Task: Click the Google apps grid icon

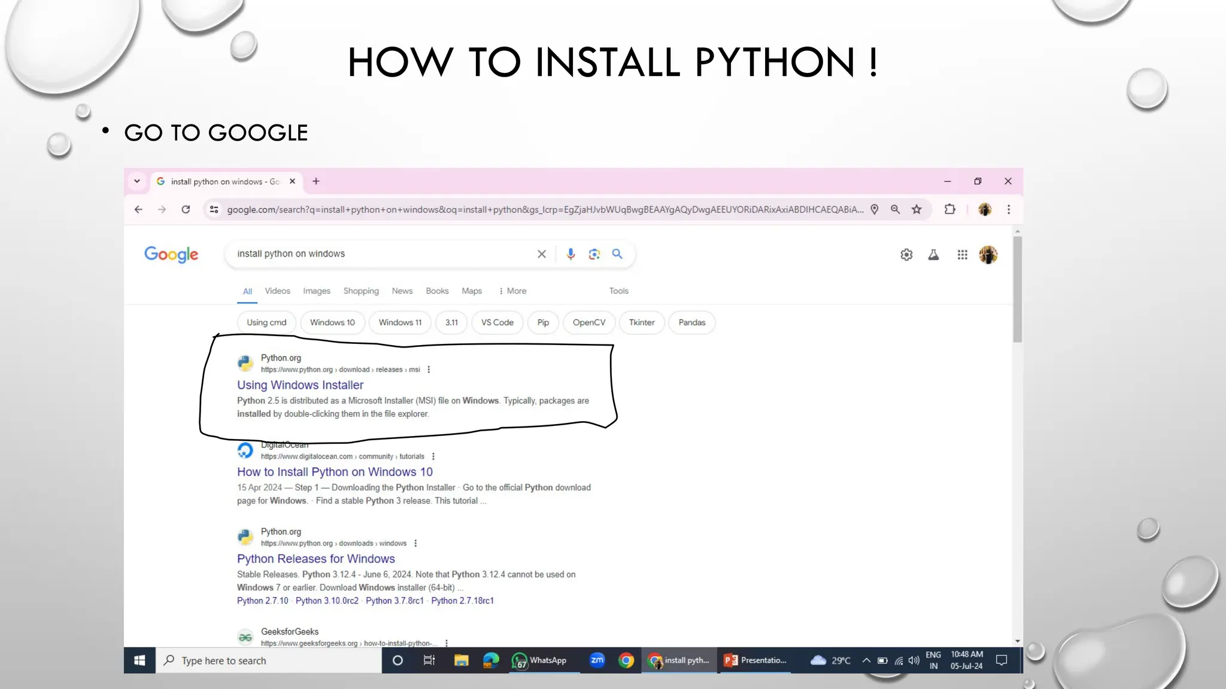Action: [x=962, y=255]
